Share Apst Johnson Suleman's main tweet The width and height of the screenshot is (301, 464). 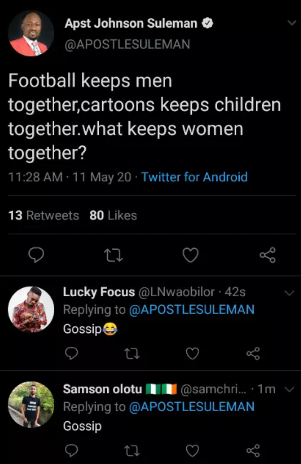[x=267, y=255]
